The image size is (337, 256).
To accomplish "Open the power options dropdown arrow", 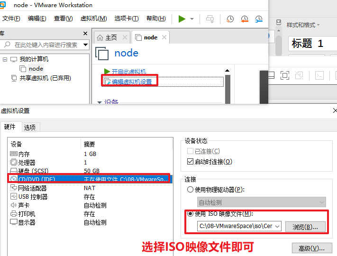I will [192, 19].
